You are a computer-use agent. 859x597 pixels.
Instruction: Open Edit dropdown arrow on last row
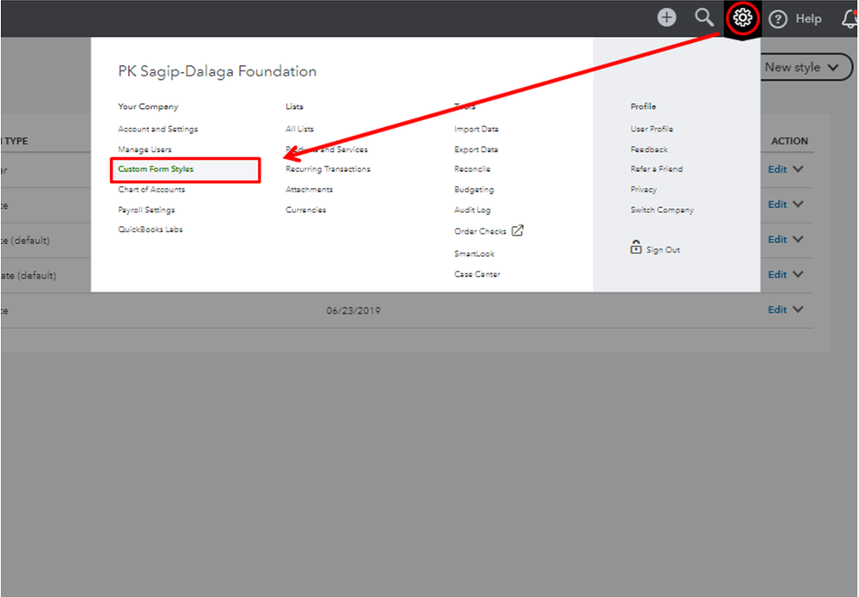tap(799, 309)
